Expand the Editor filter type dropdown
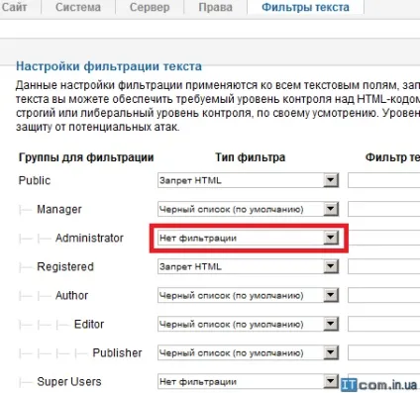Screen dimensions: 420x393 (249, 324)
